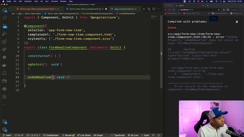Click the main branch indicator in status bar
This screenshot has width=244, height=137.
point(7,135)
